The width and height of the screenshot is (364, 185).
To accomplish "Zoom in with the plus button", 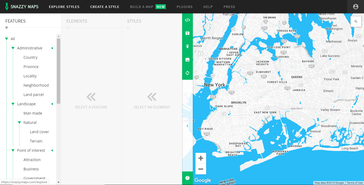I will tap(201, 158).
